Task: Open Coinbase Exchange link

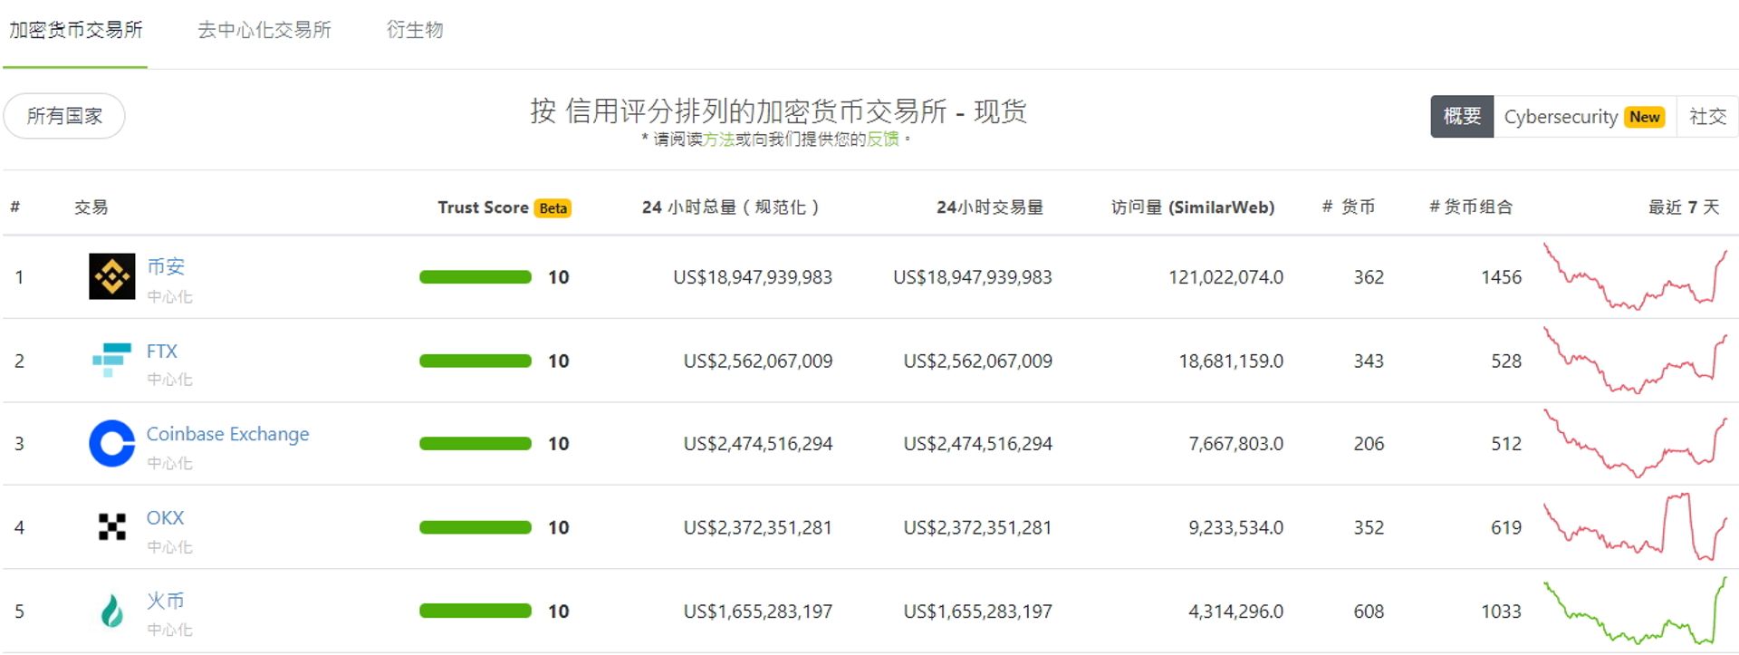Action: pyautogui.click(x=228, y=434)
